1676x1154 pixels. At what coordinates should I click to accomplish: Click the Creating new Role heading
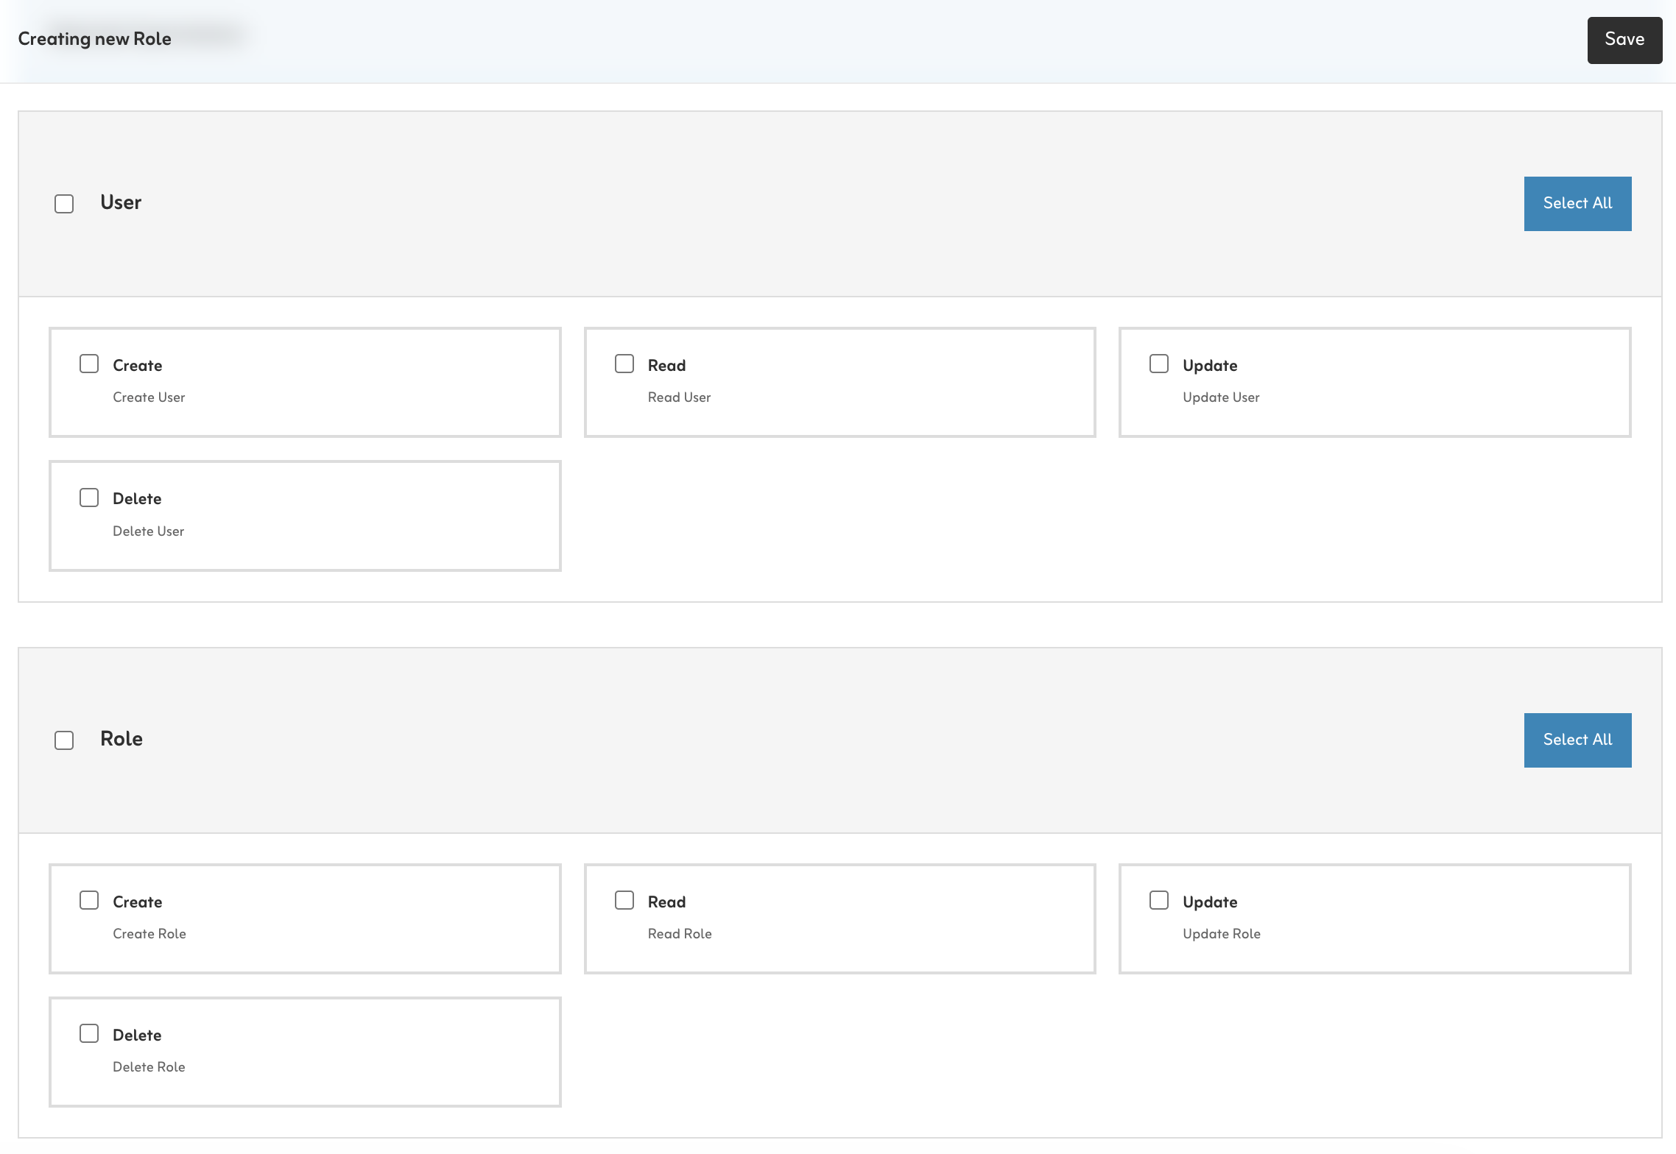coord(94,38)
